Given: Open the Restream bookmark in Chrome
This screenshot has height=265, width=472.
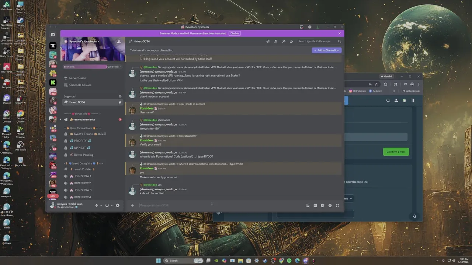Looking at the screenshot, I should pos(376,91).
